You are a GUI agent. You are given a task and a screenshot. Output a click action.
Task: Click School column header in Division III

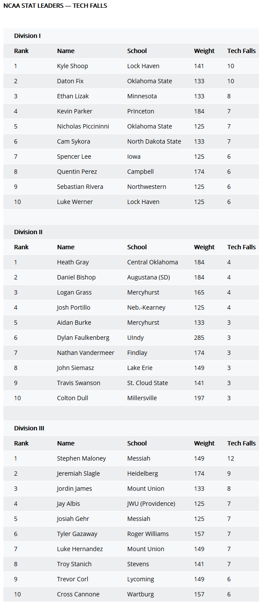click(x=137, y=443)
